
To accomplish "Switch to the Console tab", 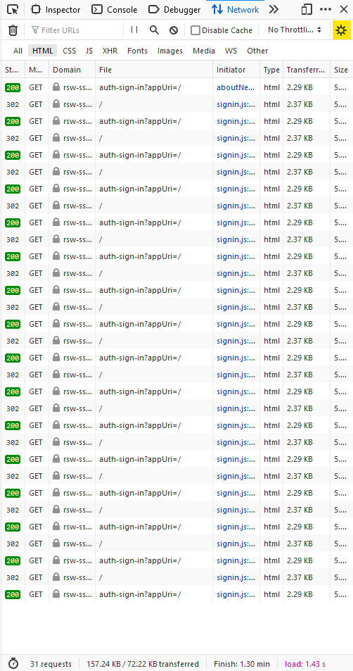I will (114, 9).
